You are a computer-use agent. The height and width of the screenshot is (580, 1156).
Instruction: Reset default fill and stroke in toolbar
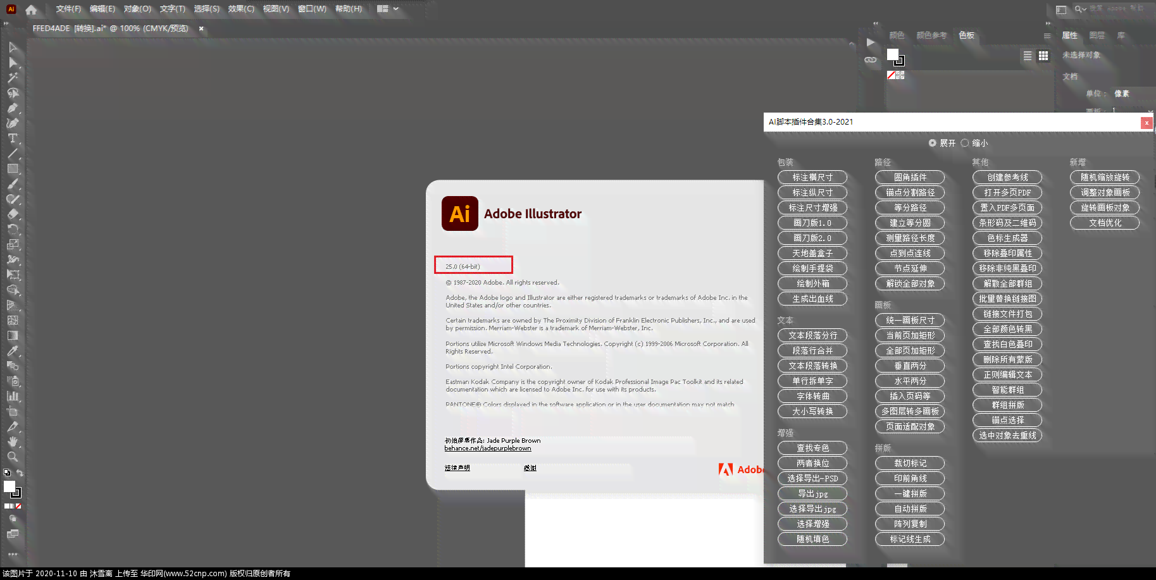7,473
